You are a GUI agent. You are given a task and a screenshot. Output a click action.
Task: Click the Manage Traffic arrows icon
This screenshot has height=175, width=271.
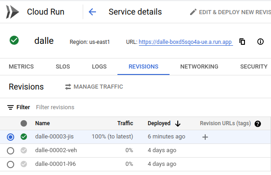coord(68,87)
